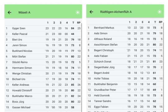
Task: Select the Wäseli A header title
Action: pos(24,12)
